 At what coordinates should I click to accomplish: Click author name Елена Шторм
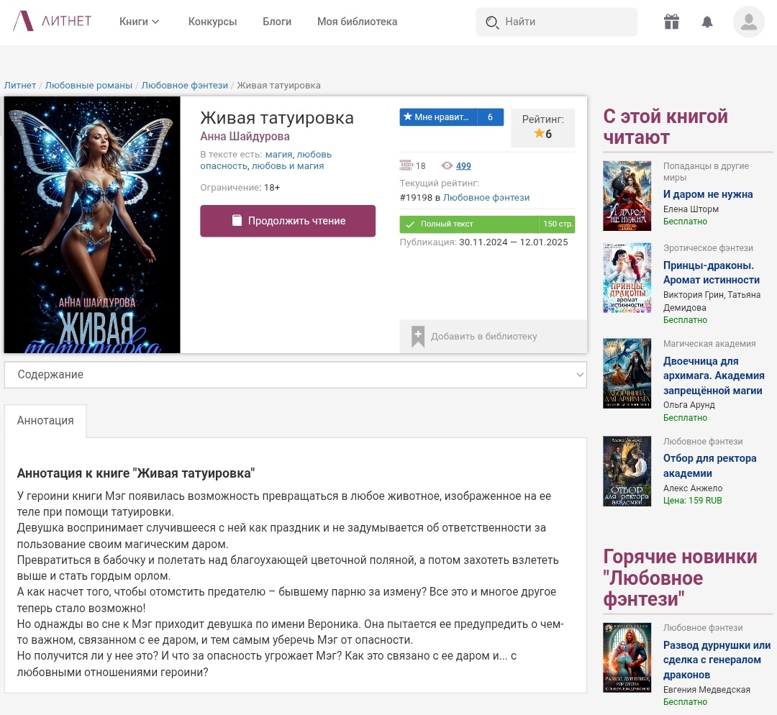coord(691,209)
